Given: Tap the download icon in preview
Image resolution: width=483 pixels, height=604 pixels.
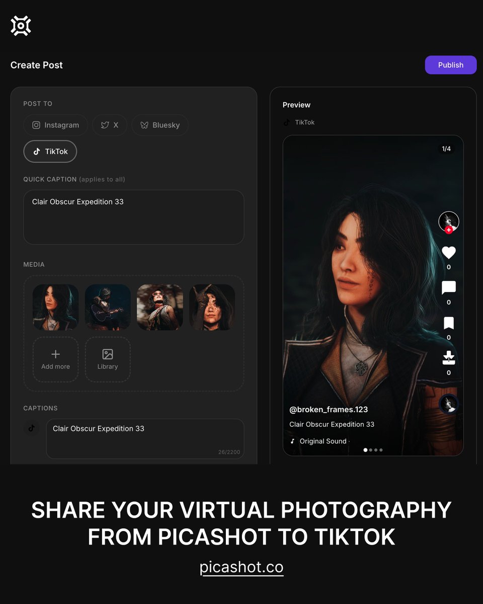Looking at the screenshot, I should click(449, 358).
